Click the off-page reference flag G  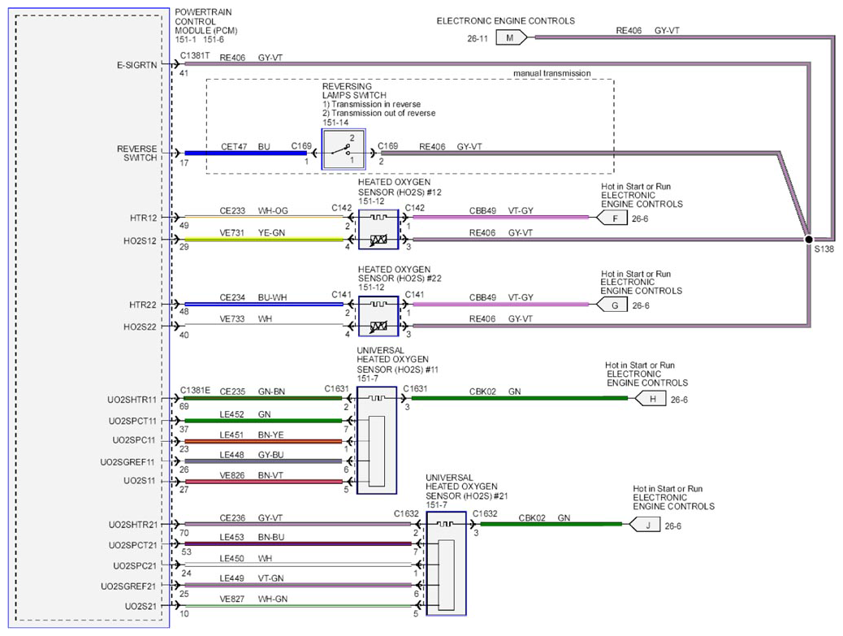612,305
